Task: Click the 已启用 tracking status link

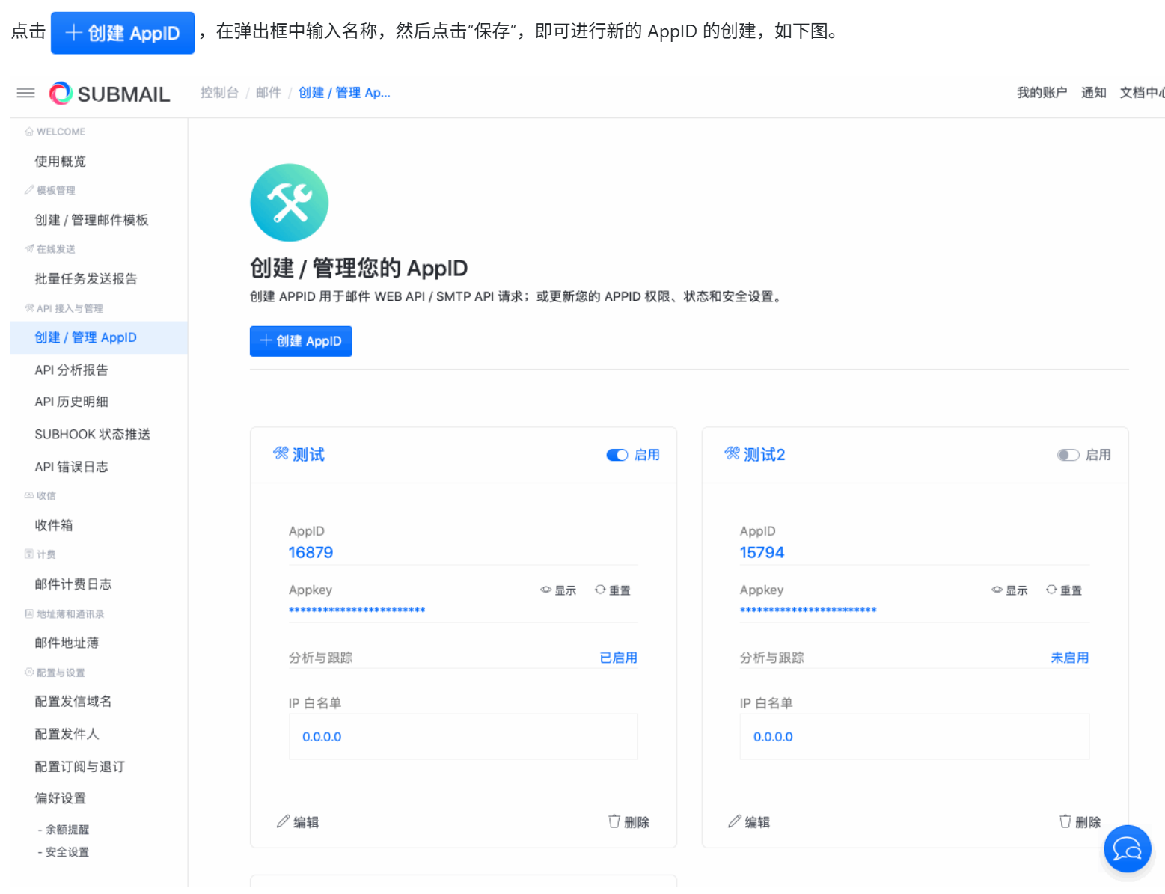Action: click(x=618, y=658)
